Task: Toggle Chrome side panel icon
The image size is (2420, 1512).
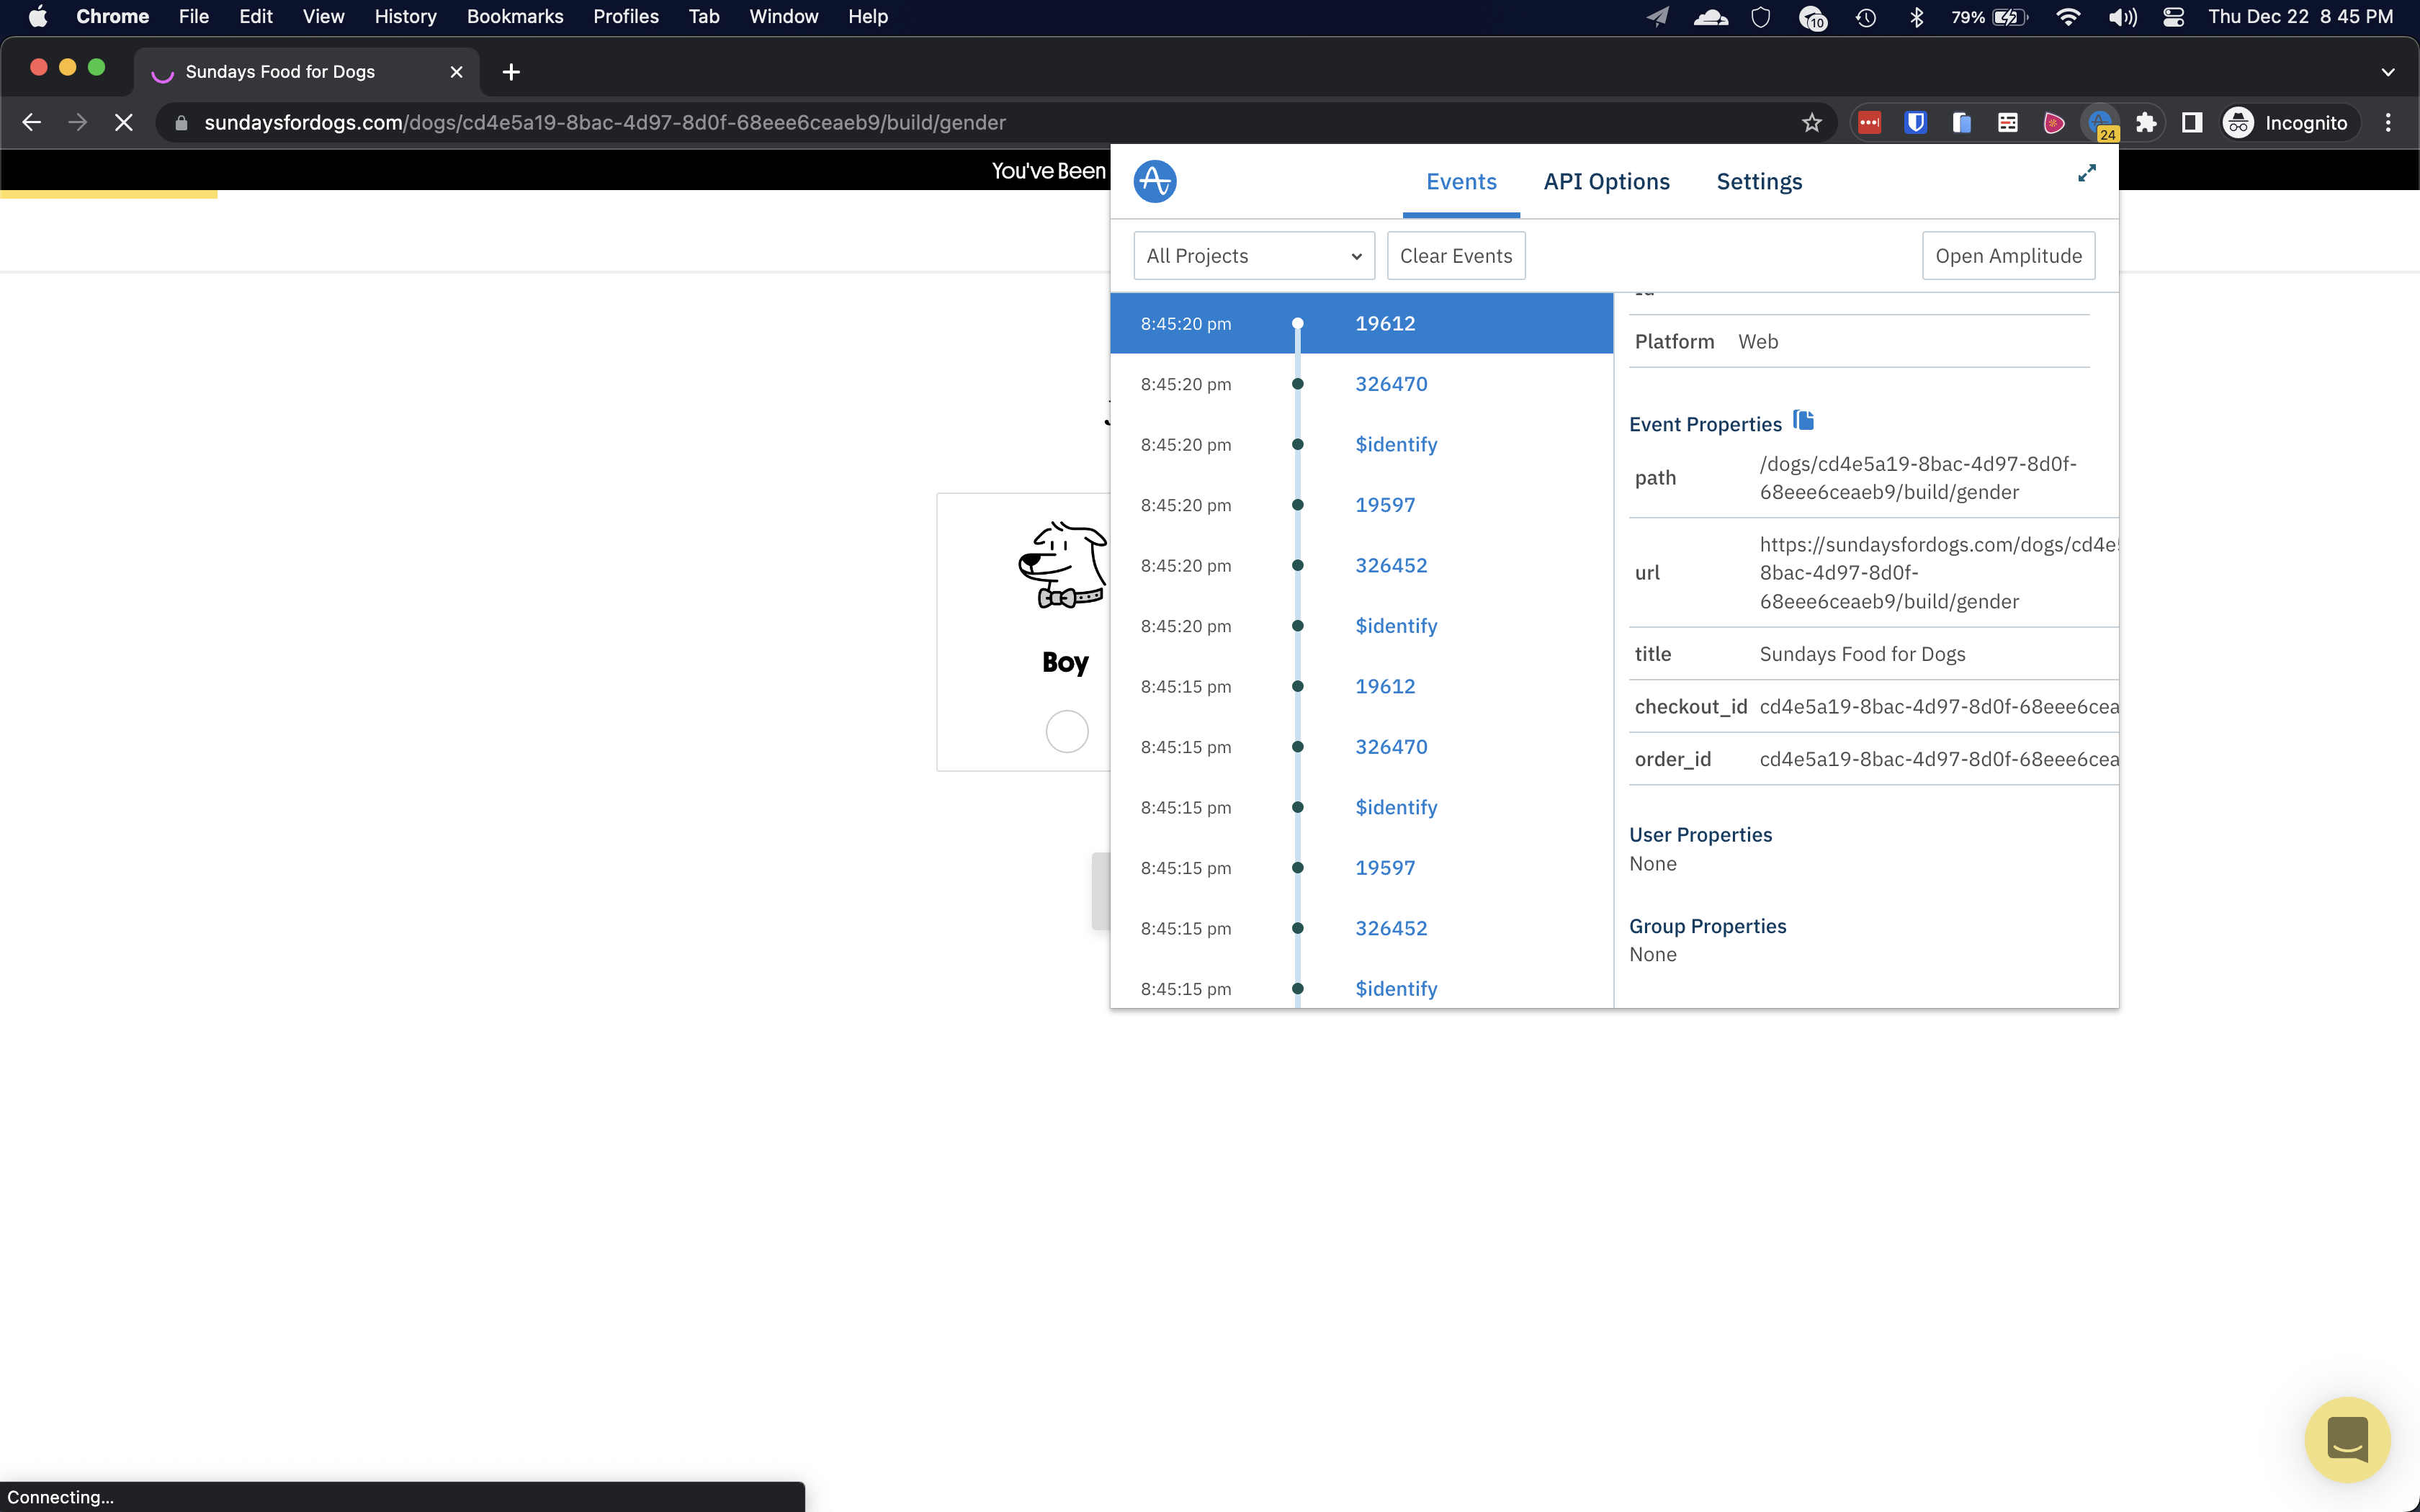Action: [x=2191, y=123]
